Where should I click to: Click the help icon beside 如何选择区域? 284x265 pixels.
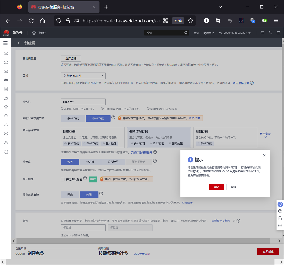pyautogui.click(x=252, y=83)
